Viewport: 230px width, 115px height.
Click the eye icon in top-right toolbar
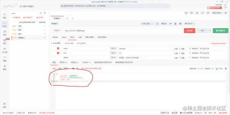coord(226,13)
